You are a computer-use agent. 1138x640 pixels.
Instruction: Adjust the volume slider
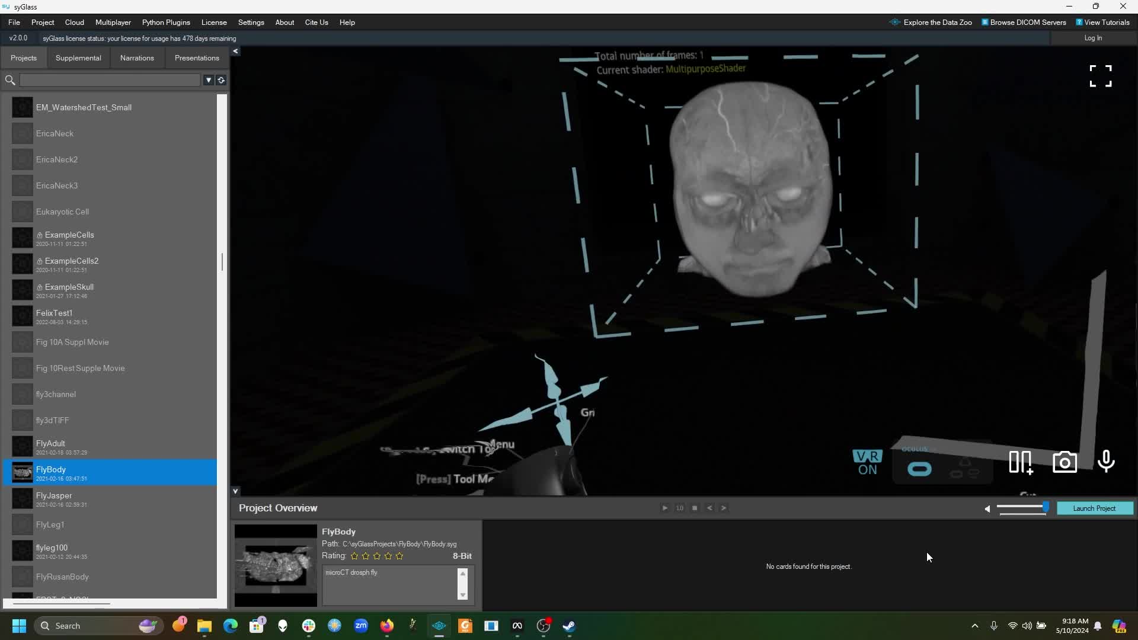[1023, 507]
